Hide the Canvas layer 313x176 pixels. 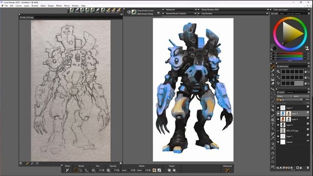[x=278, y=142]
